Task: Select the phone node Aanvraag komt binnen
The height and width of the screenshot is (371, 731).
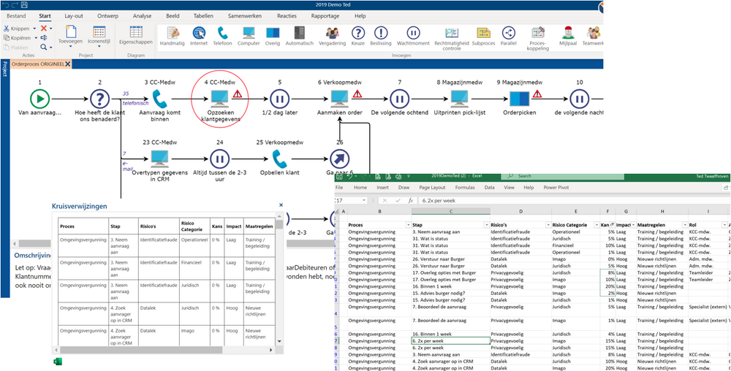Action: (160, 99)
